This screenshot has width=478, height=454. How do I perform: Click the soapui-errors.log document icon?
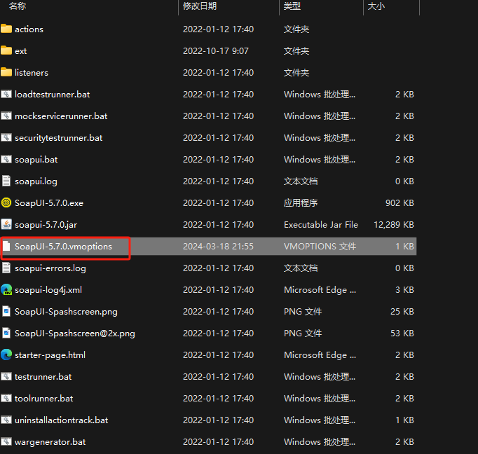(6, 268)
